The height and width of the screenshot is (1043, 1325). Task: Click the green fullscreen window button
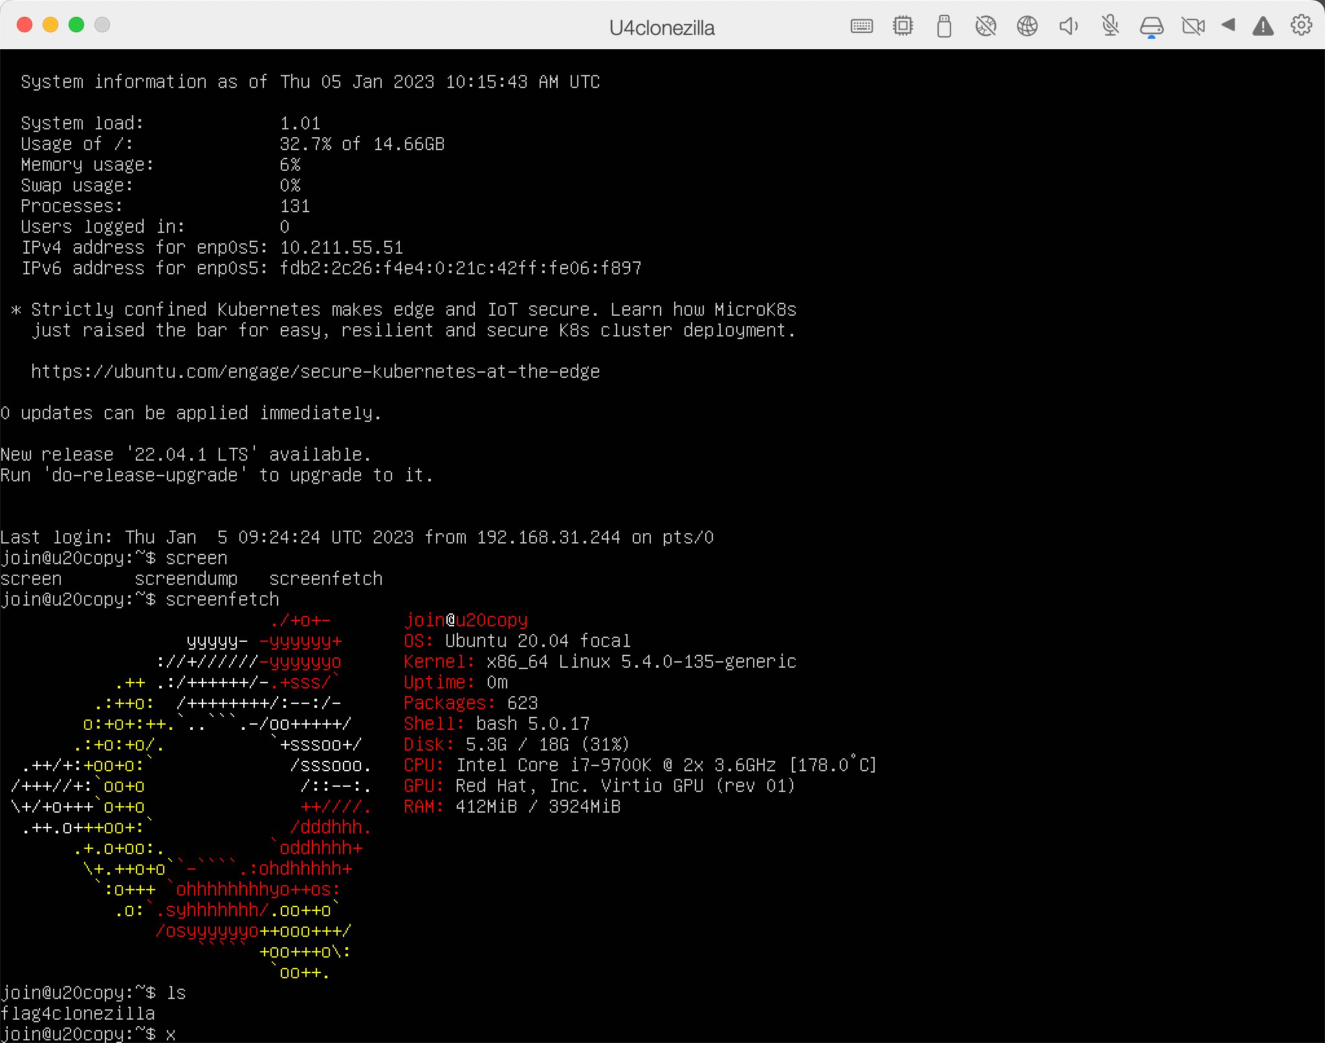pos(76,25)
